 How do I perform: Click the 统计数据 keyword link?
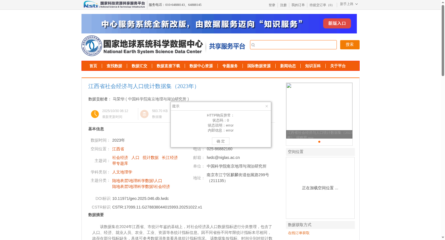pos(151,158)
